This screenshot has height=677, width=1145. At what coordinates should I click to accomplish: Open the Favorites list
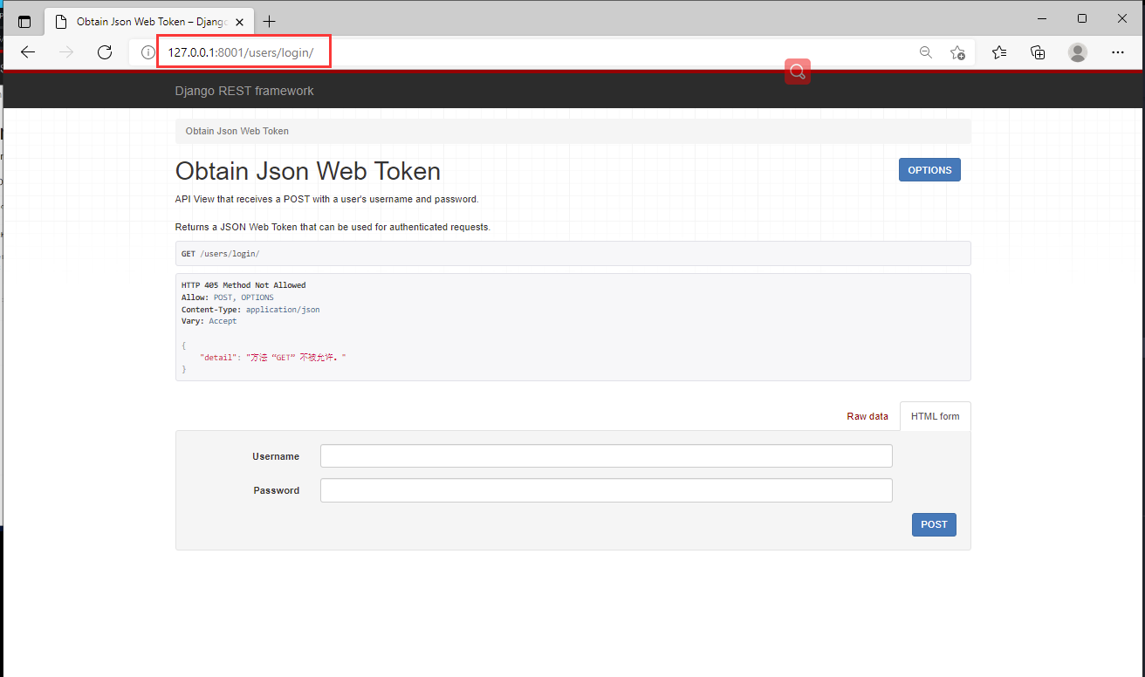point(999,52)
